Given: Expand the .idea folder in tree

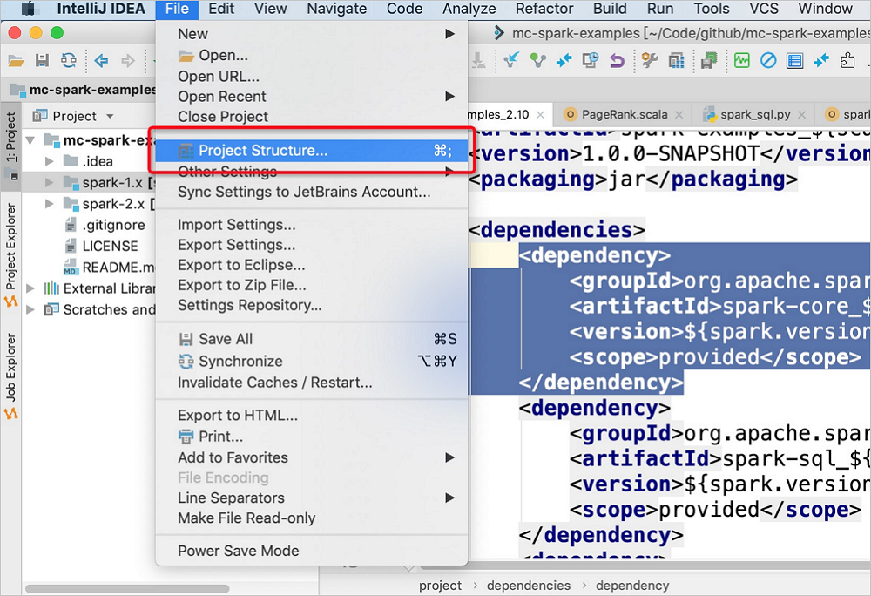Looking at the screenshot, I should pos(50,161).
